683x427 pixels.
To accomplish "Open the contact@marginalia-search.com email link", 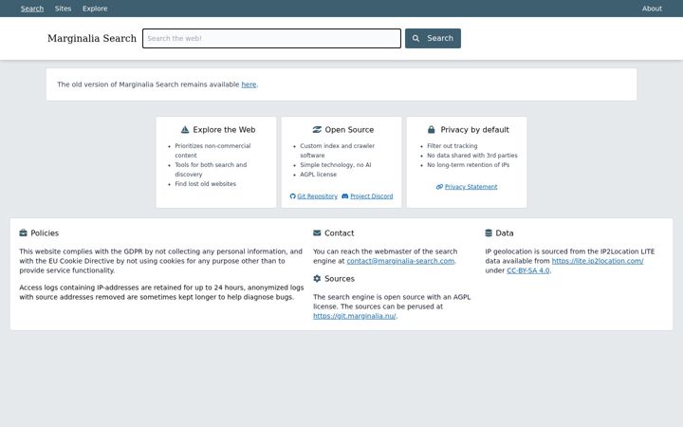I will [400, 261].
